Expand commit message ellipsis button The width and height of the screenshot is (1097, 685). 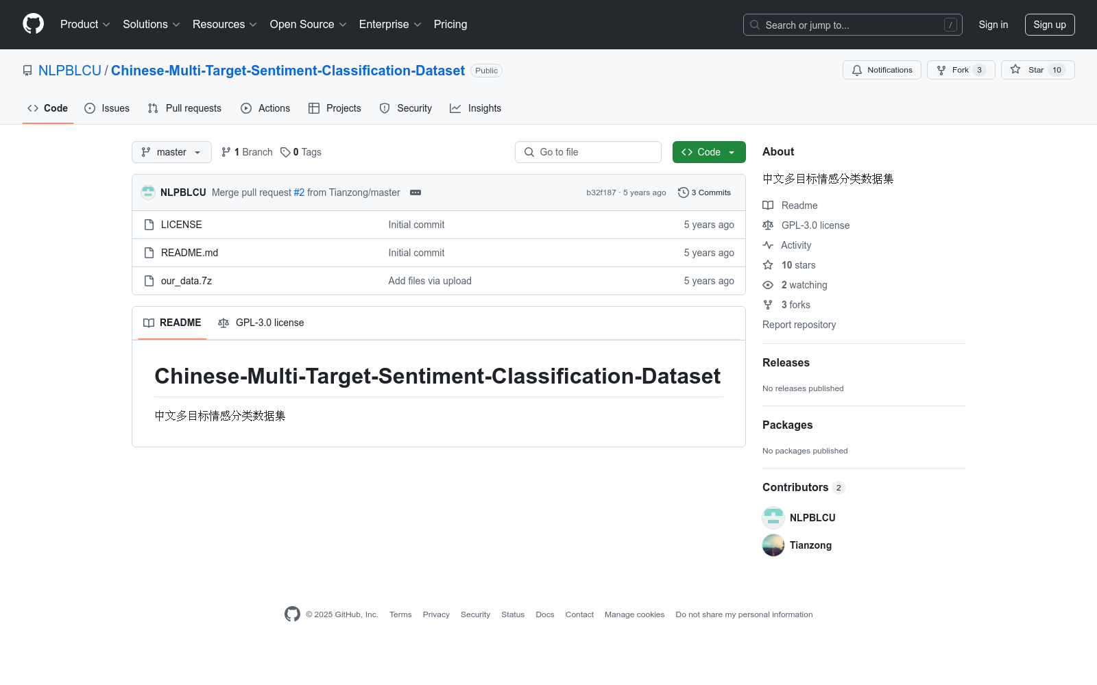pyautogui.click(x=415, y=192)
